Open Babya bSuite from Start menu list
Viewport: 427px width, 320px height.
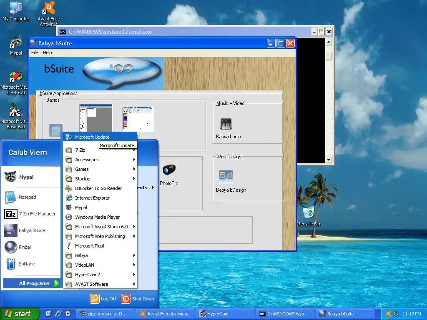pyautogui.click(x=32, y=230)
